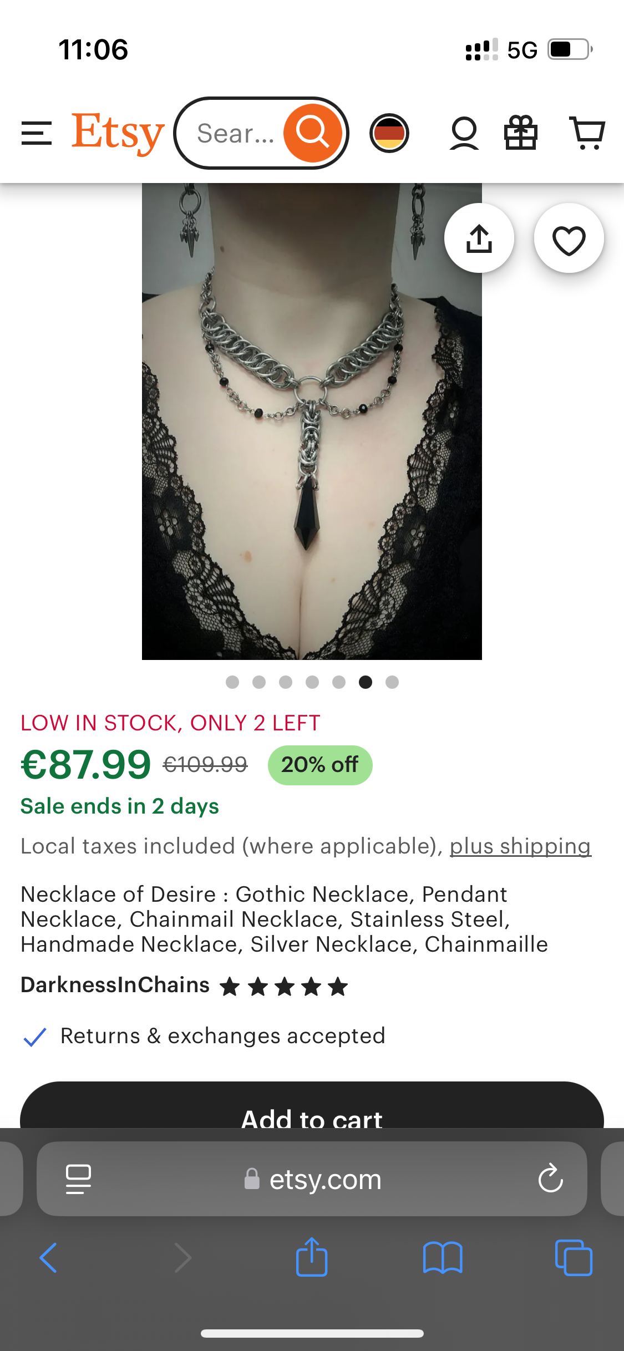Viewport: 624px width, 1351px height.
Task: Show Safari open tabs overview
Action: [x=574, y=1257]
